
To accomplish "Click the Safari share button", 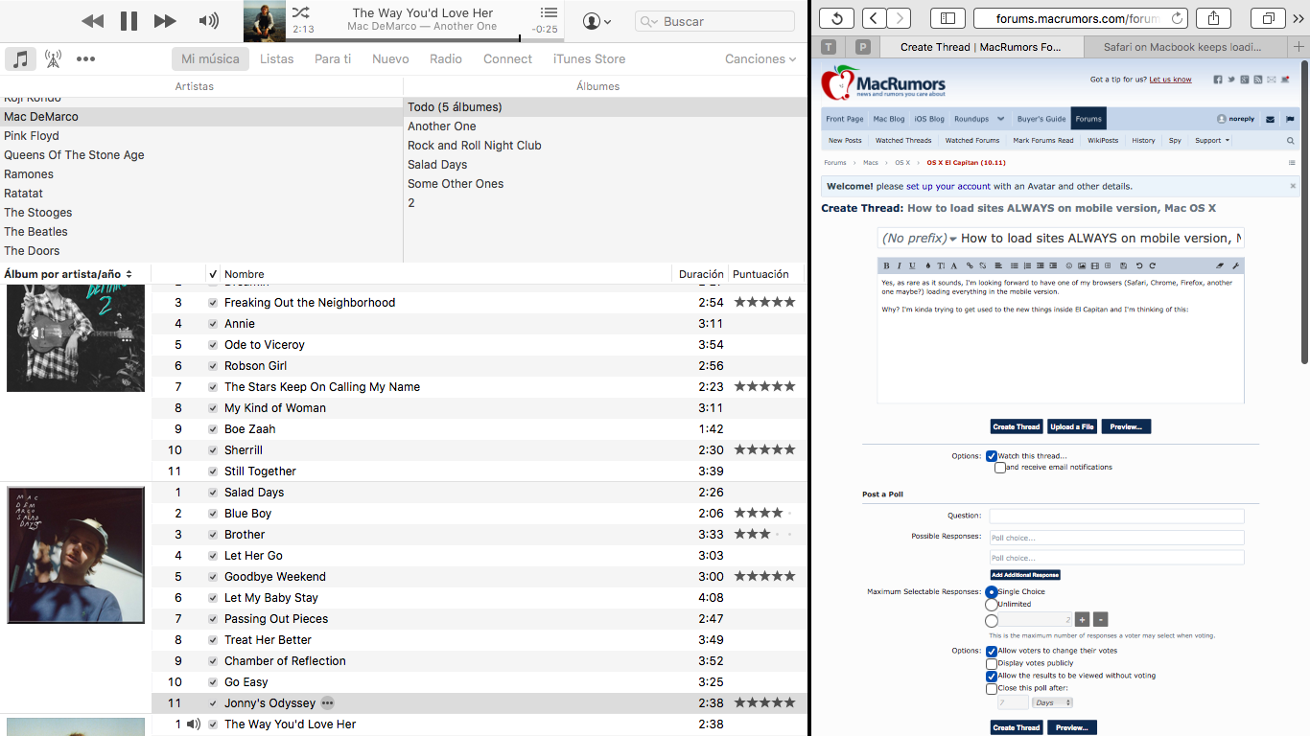I will pyautogui.click(x=1213, y=18).
